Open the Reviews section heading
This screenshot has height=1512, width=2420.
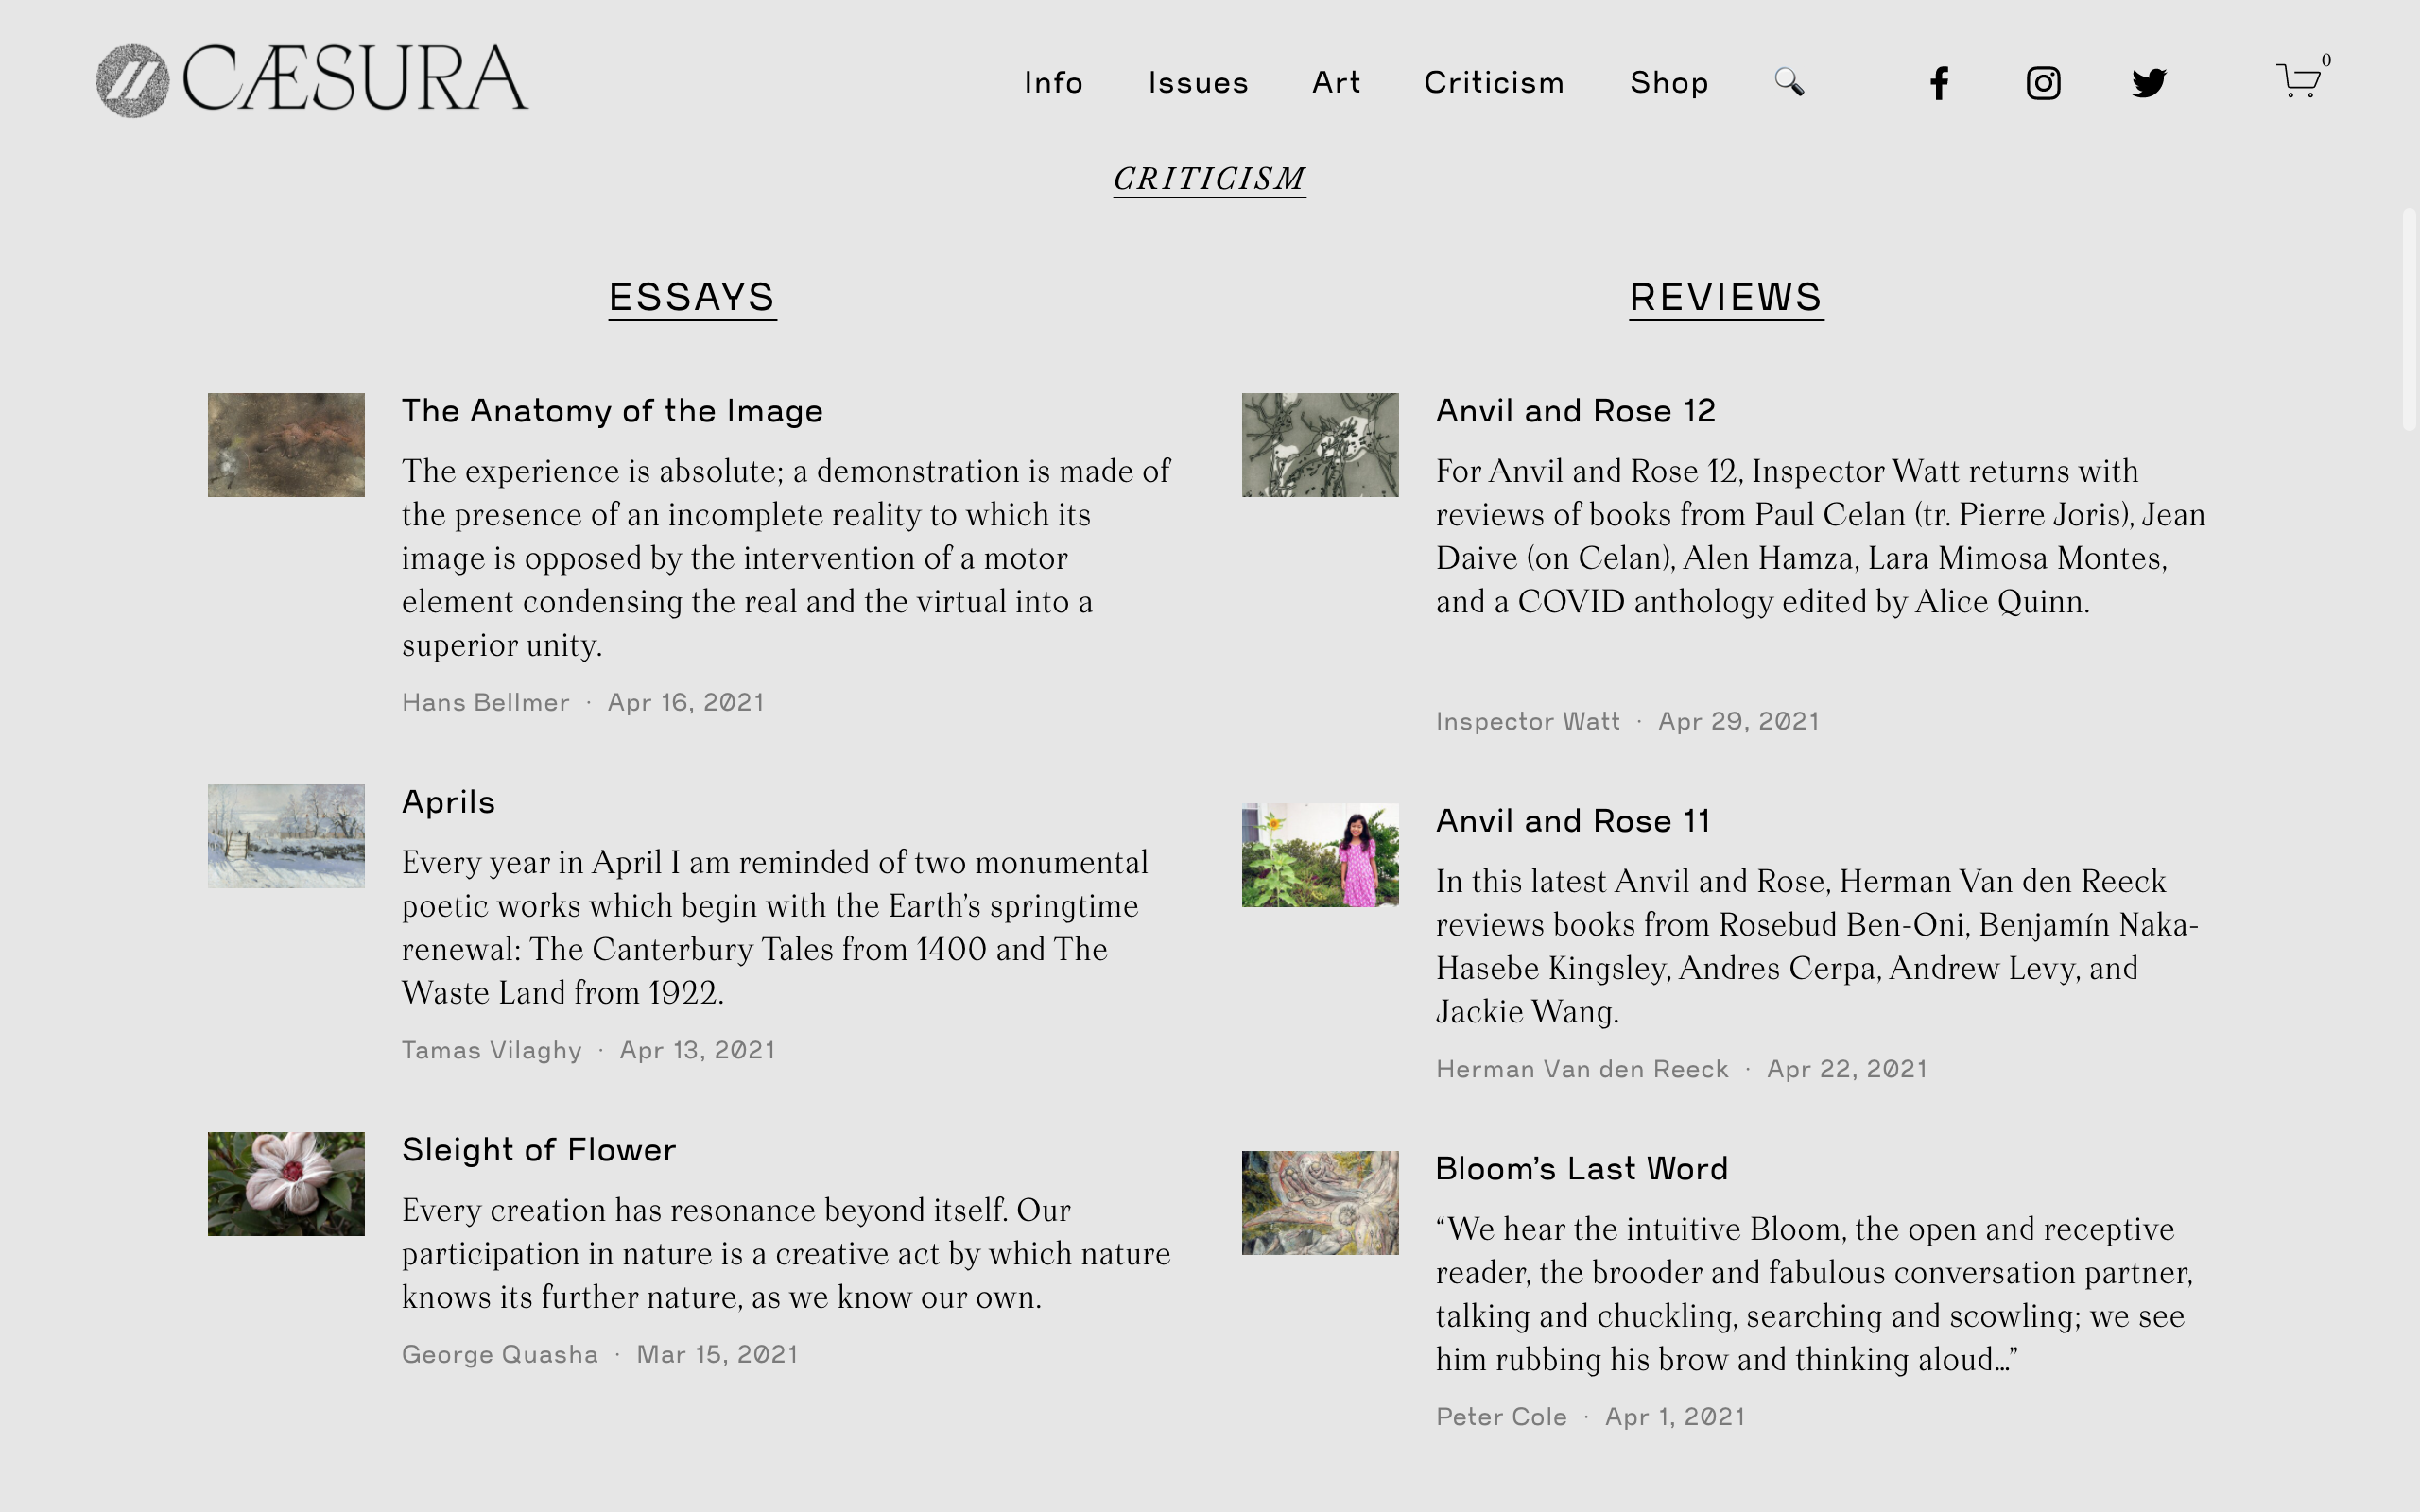point(1726,297)
